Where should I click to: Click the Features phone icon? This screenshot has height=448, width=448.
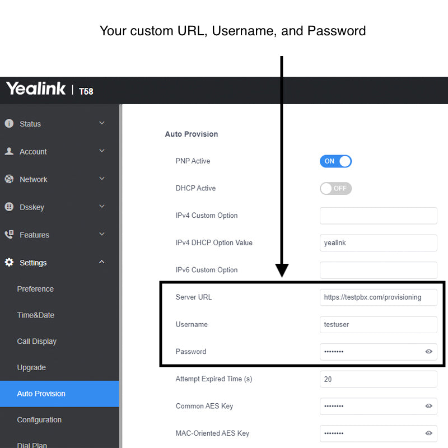tap(9, 235)
